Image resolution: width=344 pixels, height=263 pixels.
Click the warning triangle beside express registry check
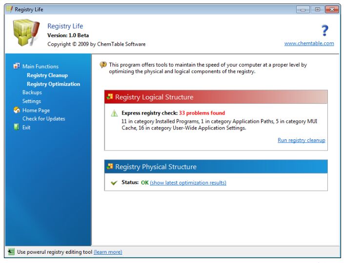[114, 113]
